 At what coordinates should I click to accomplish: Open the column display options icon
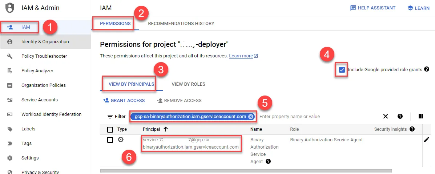point(420,116)
